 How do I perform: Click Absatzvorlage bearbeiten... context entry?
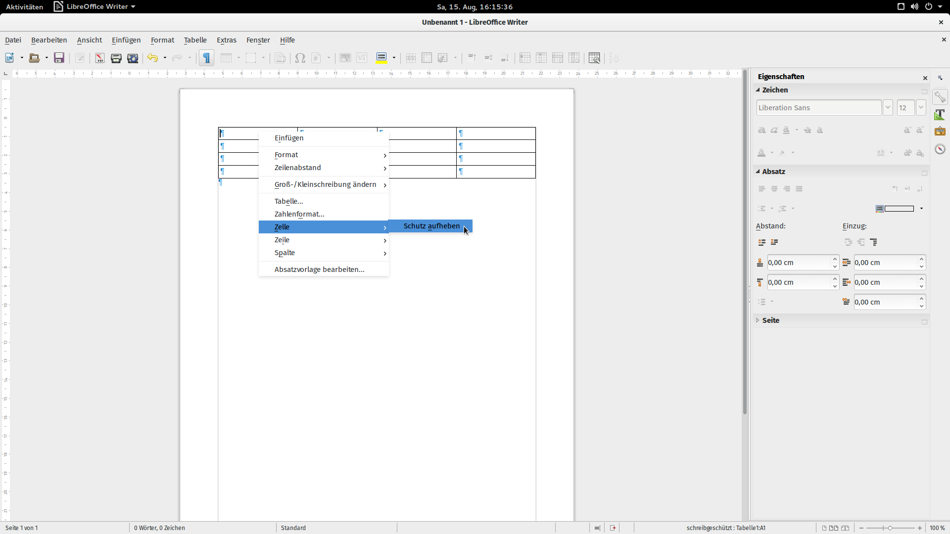tap(319, 269)
